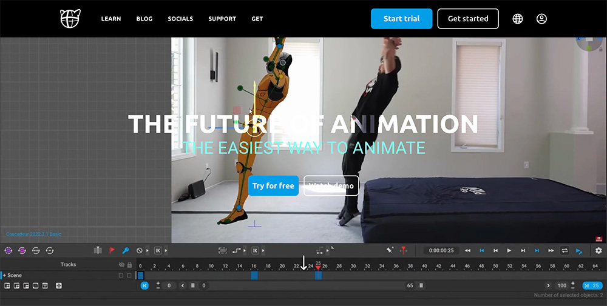Expand the Scene track with plus sign
The width and height of the screenshot is (607, 306).
5,276
